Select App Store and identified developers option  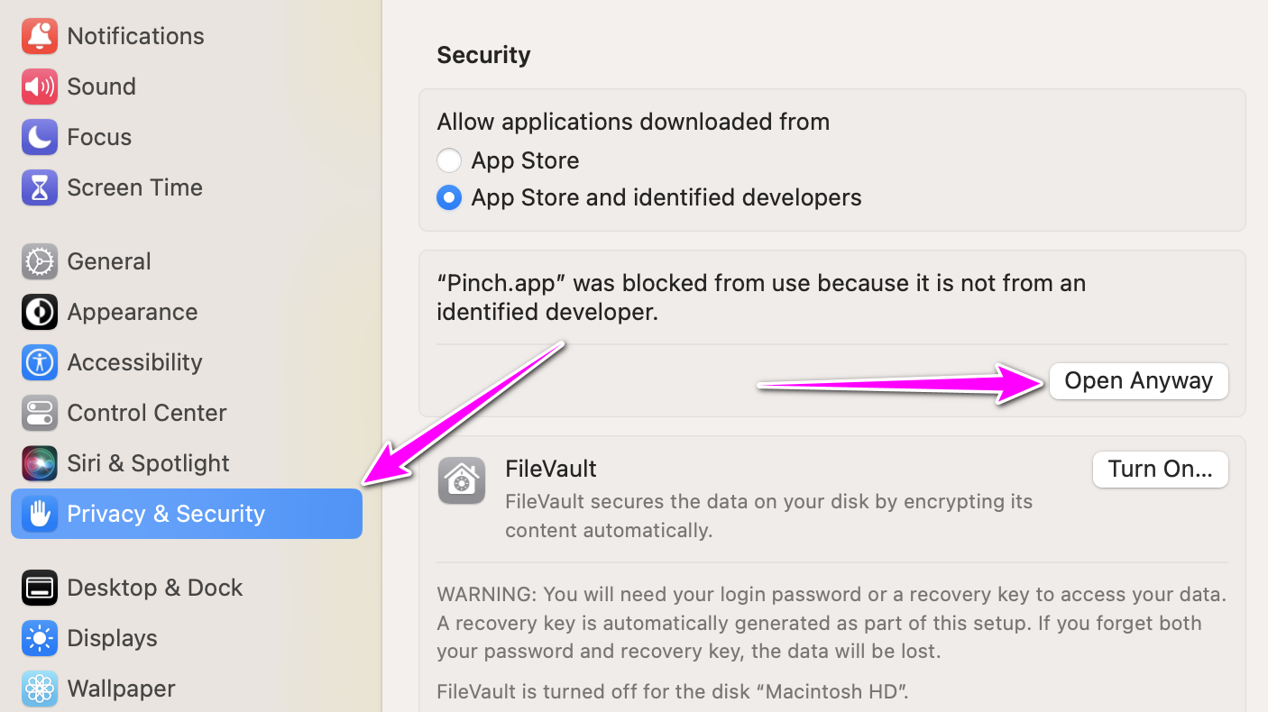tap(449, 198)
